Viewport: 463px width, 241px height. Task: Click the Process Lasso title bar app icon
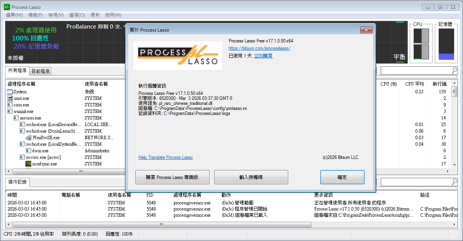click(x=7, y=7)
